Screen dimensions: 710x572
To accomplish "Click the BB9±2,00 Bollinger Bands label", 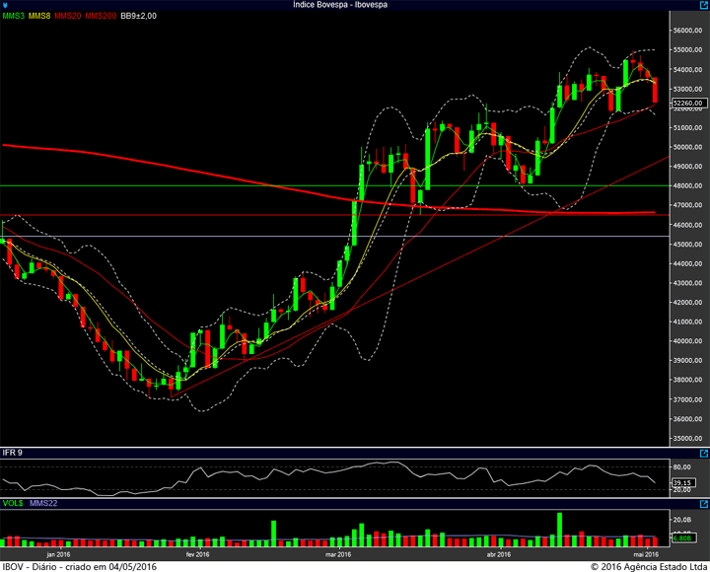I will click(139, 16).
